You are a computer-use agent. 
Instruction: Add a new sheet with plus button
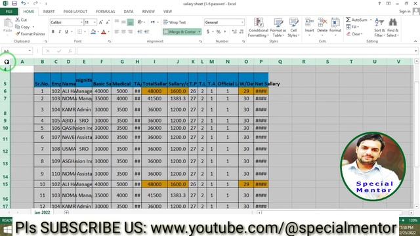[66, 212]
